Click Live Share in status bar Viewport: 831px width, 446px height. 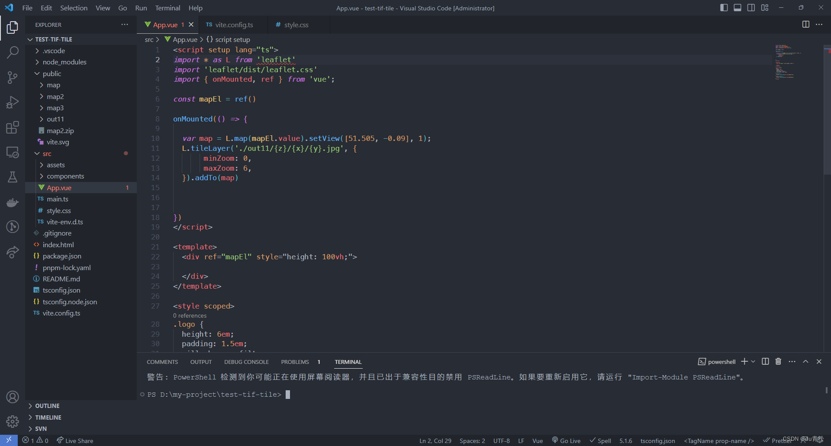[75, 440]
